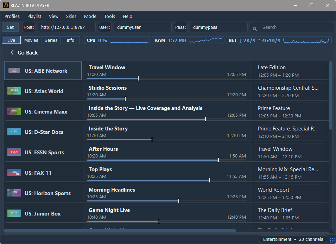Click the Top Plays progress bar
The width and height of the screenshot is (336, 244).
[x=166, y=180]
